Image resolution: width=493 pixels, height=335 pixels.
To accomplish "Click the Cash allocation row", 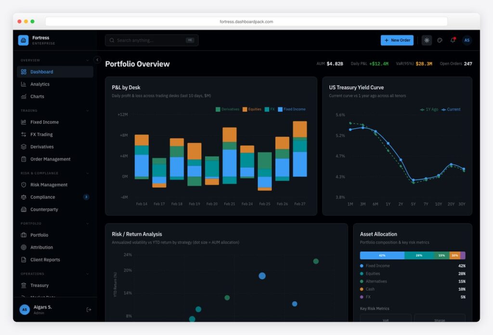I will [x=413, y=289].
